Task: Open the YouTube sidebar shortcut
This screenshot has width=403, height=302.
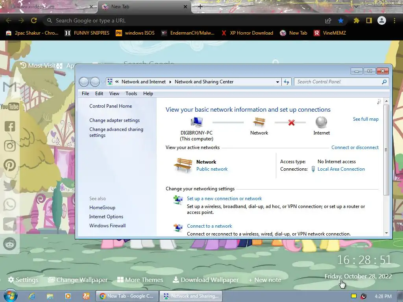Action: point(10,107)
